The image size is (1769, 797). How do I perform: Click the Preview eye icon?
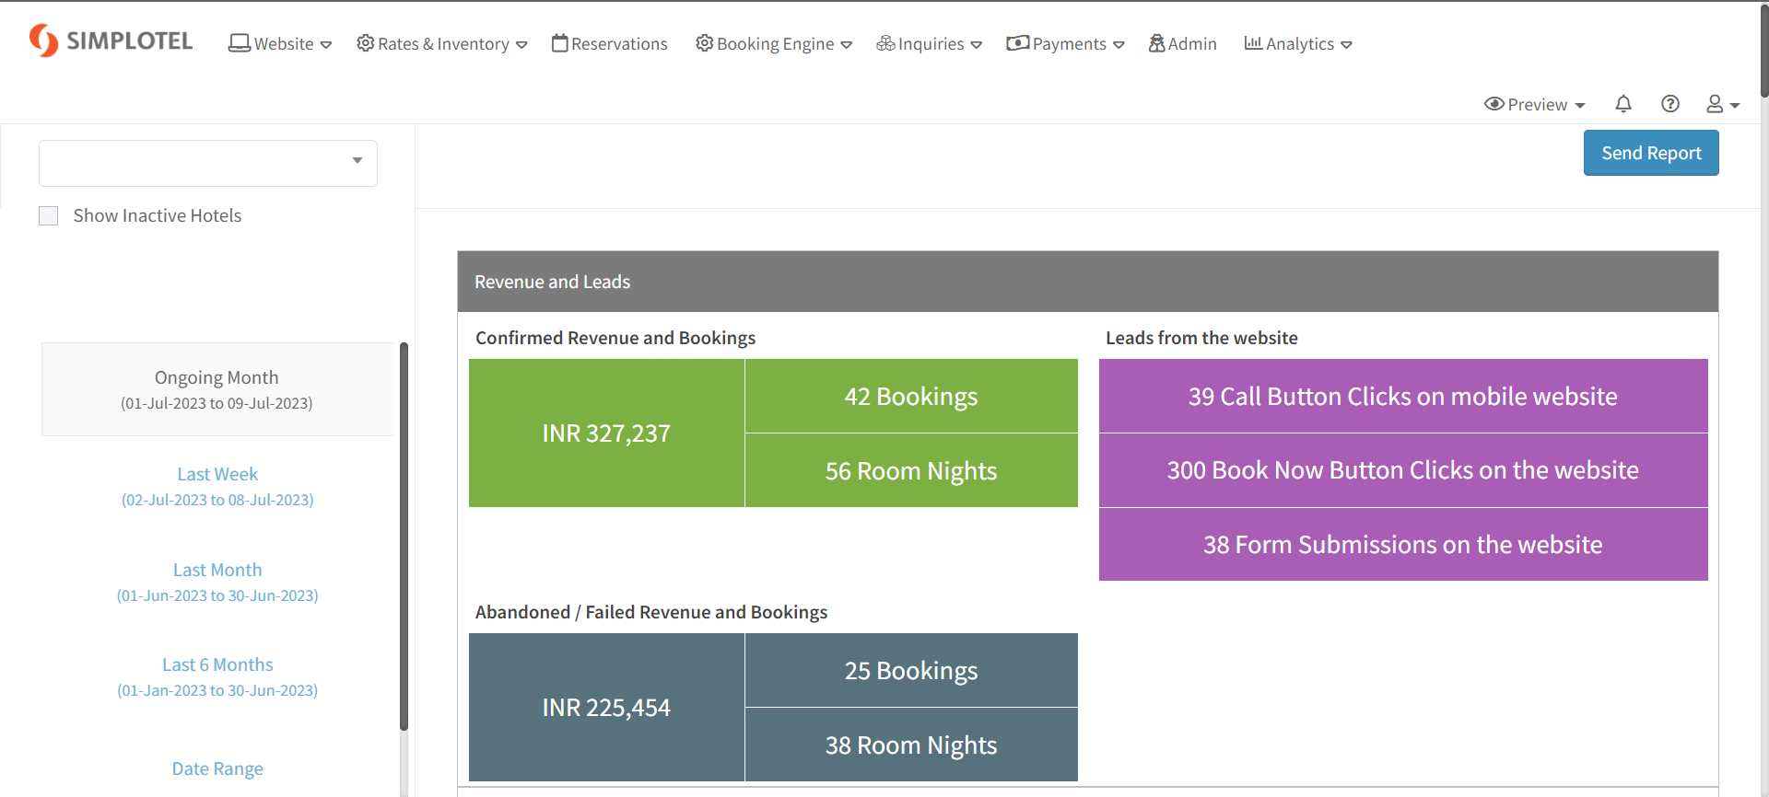coord(1494,104)
